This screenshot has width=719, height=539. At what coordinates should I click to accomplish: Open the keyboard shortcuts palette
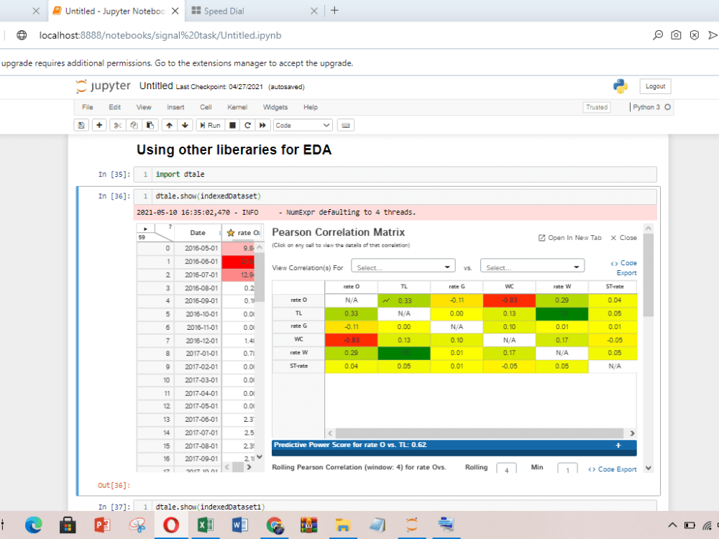(345, 124)
